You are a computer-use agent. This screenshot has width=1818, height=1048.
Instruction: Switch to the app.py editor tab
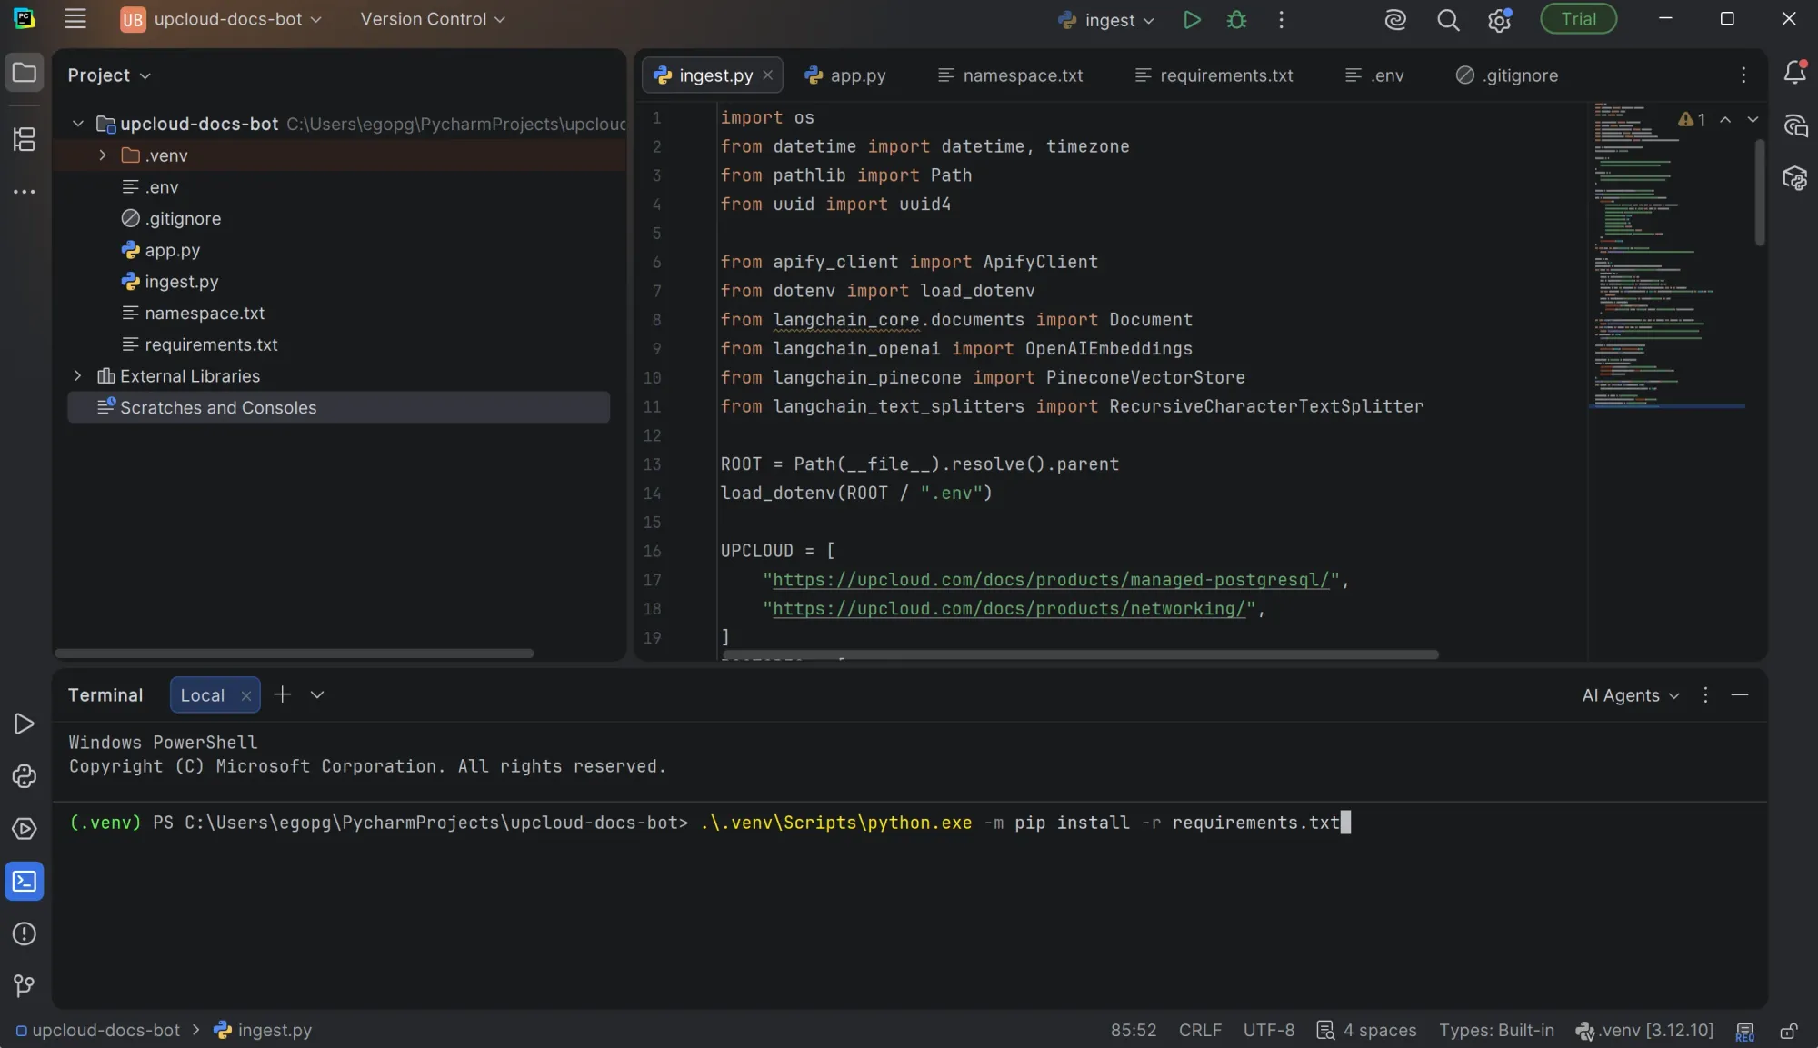[x=845, y=75]
